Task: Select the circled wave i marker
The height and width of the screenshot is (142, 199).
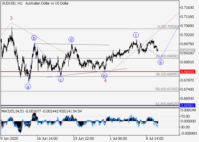Action: [x=136, y=35]
